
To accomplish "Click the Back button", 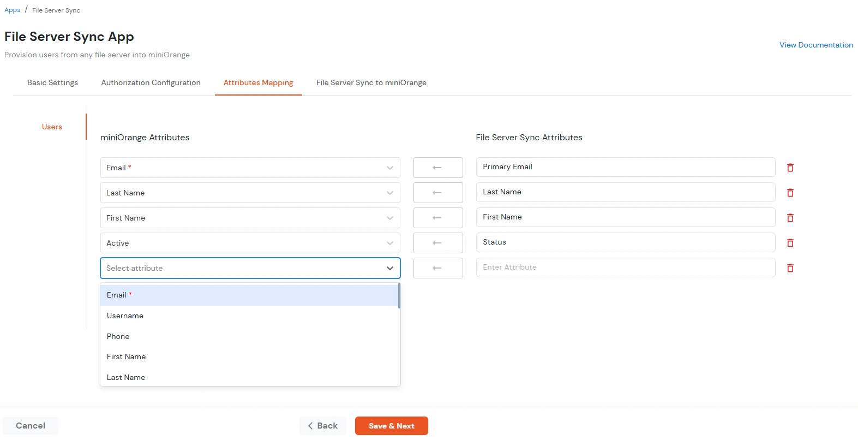I will 323,426.
